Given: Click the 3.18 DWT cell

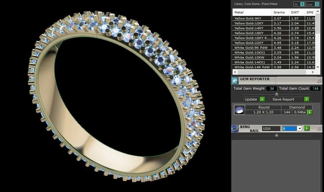Looking at the screenshot, I should click(x=297, y=43).
